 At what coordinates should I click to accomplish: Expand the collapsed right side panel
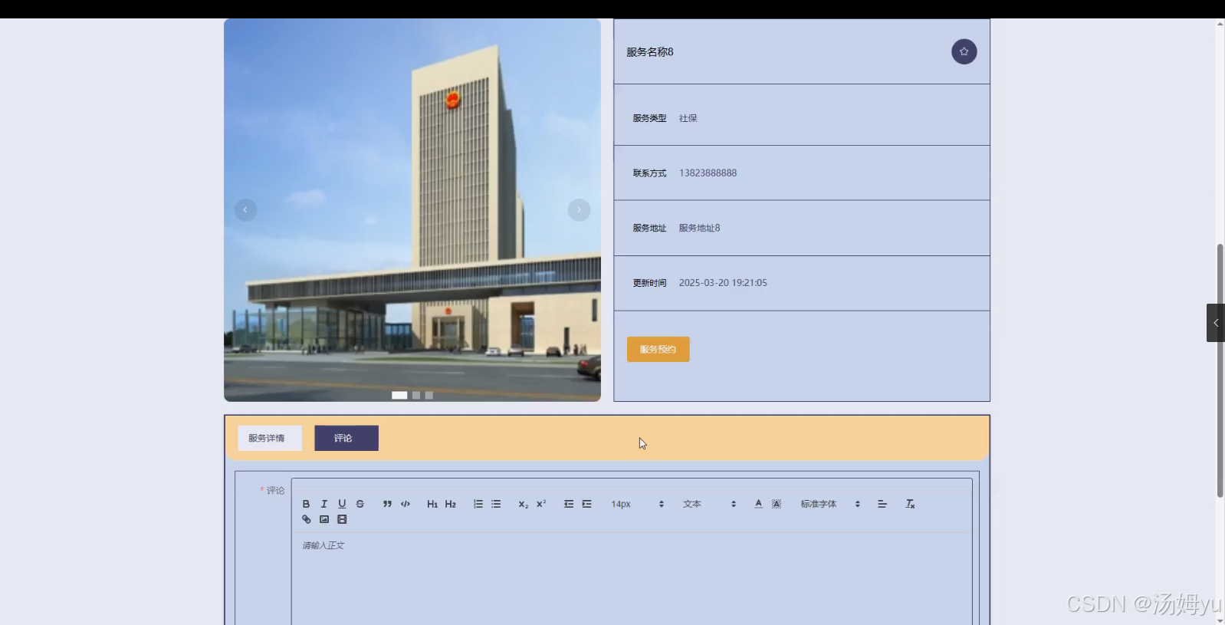pos(1215,323)
